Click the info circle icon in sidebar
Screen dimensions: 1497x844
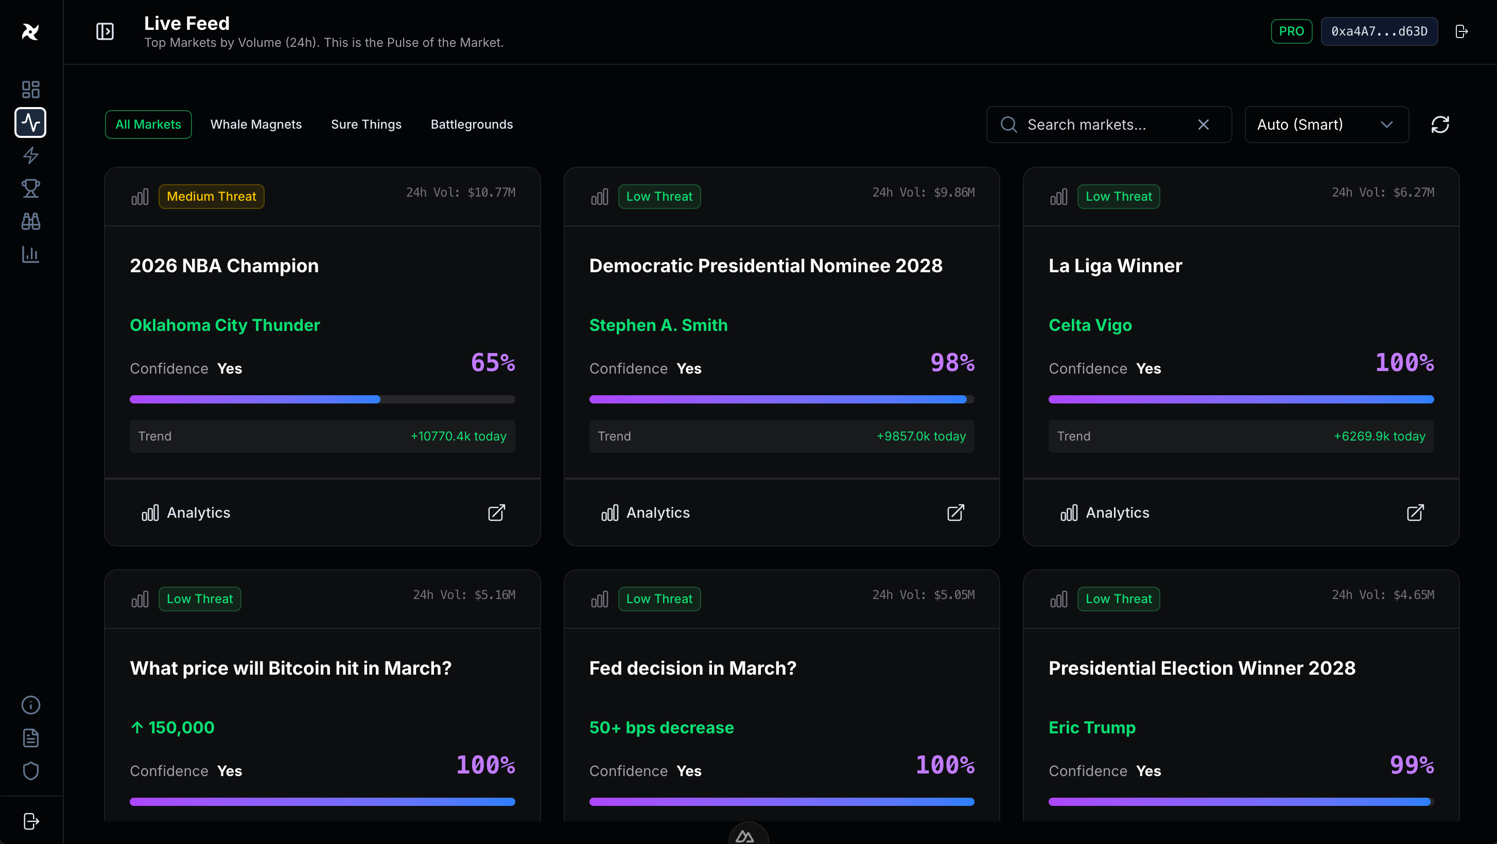(x=30, y=705)
